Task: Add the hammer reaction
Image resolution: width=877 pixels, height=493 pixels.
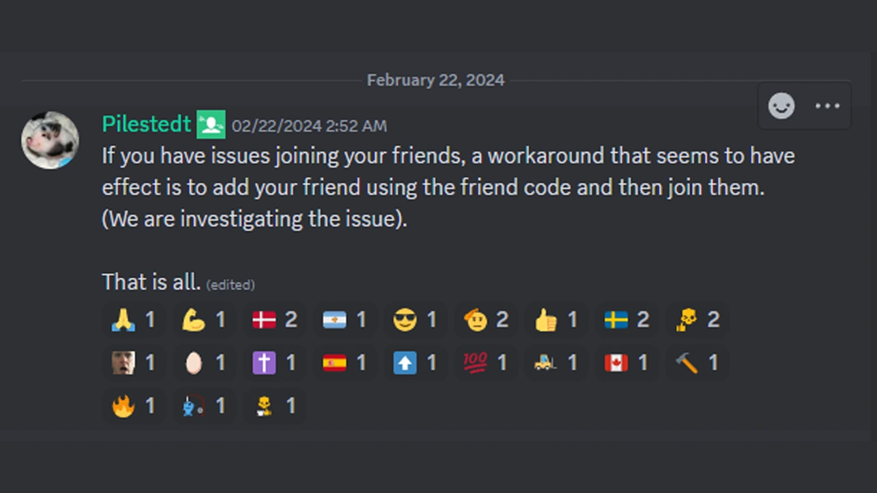Action: point(697,363)
